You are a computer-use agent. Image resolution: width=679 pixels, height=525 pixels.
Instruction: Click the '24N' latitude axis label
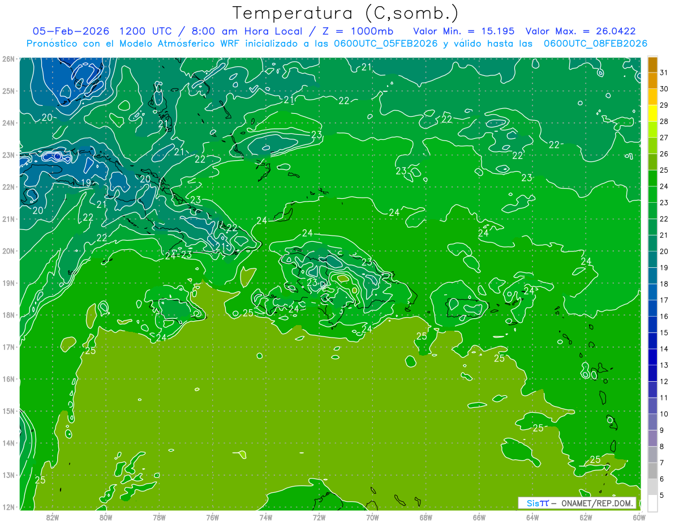click(x=8, y=123)
